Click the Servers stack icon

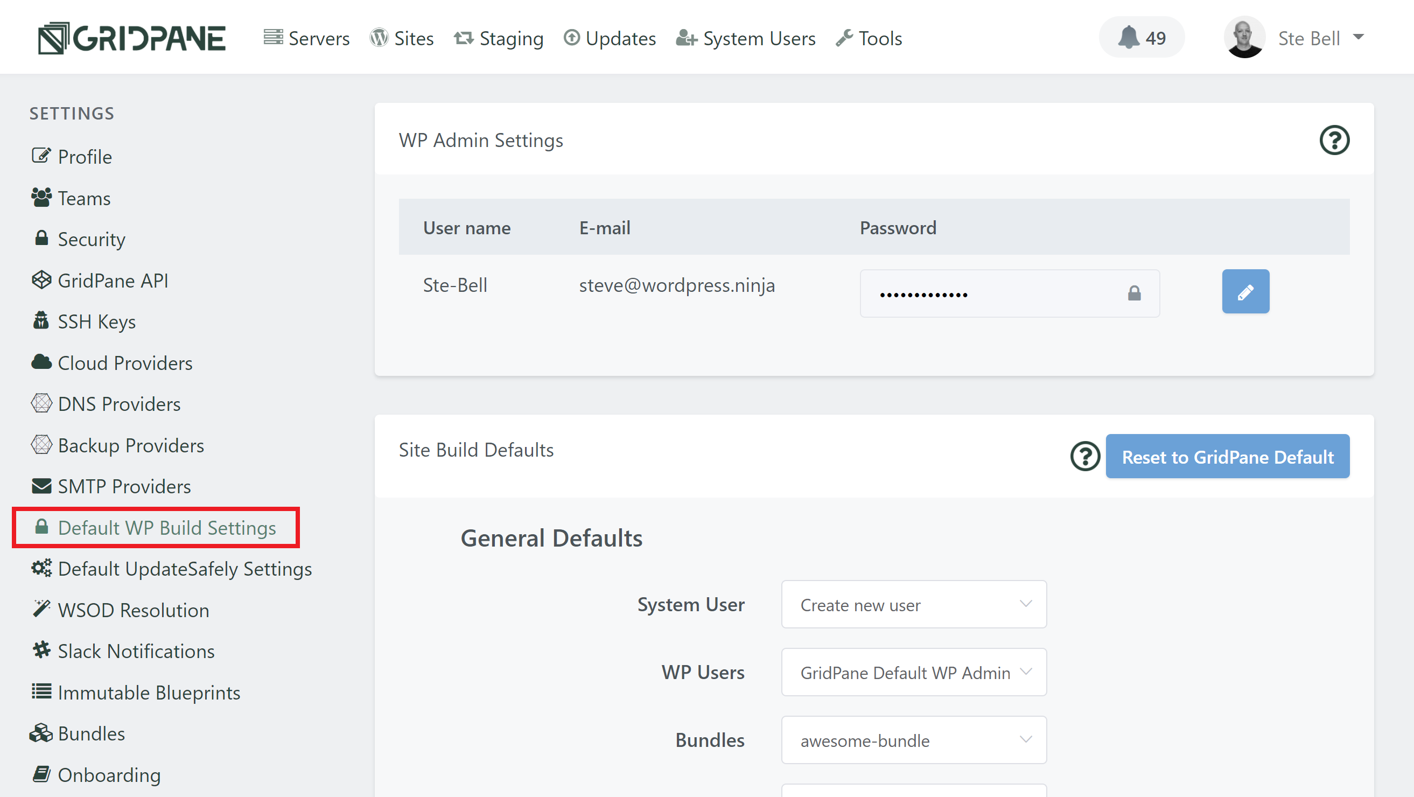pyautogui.click(x=273, y=37)
